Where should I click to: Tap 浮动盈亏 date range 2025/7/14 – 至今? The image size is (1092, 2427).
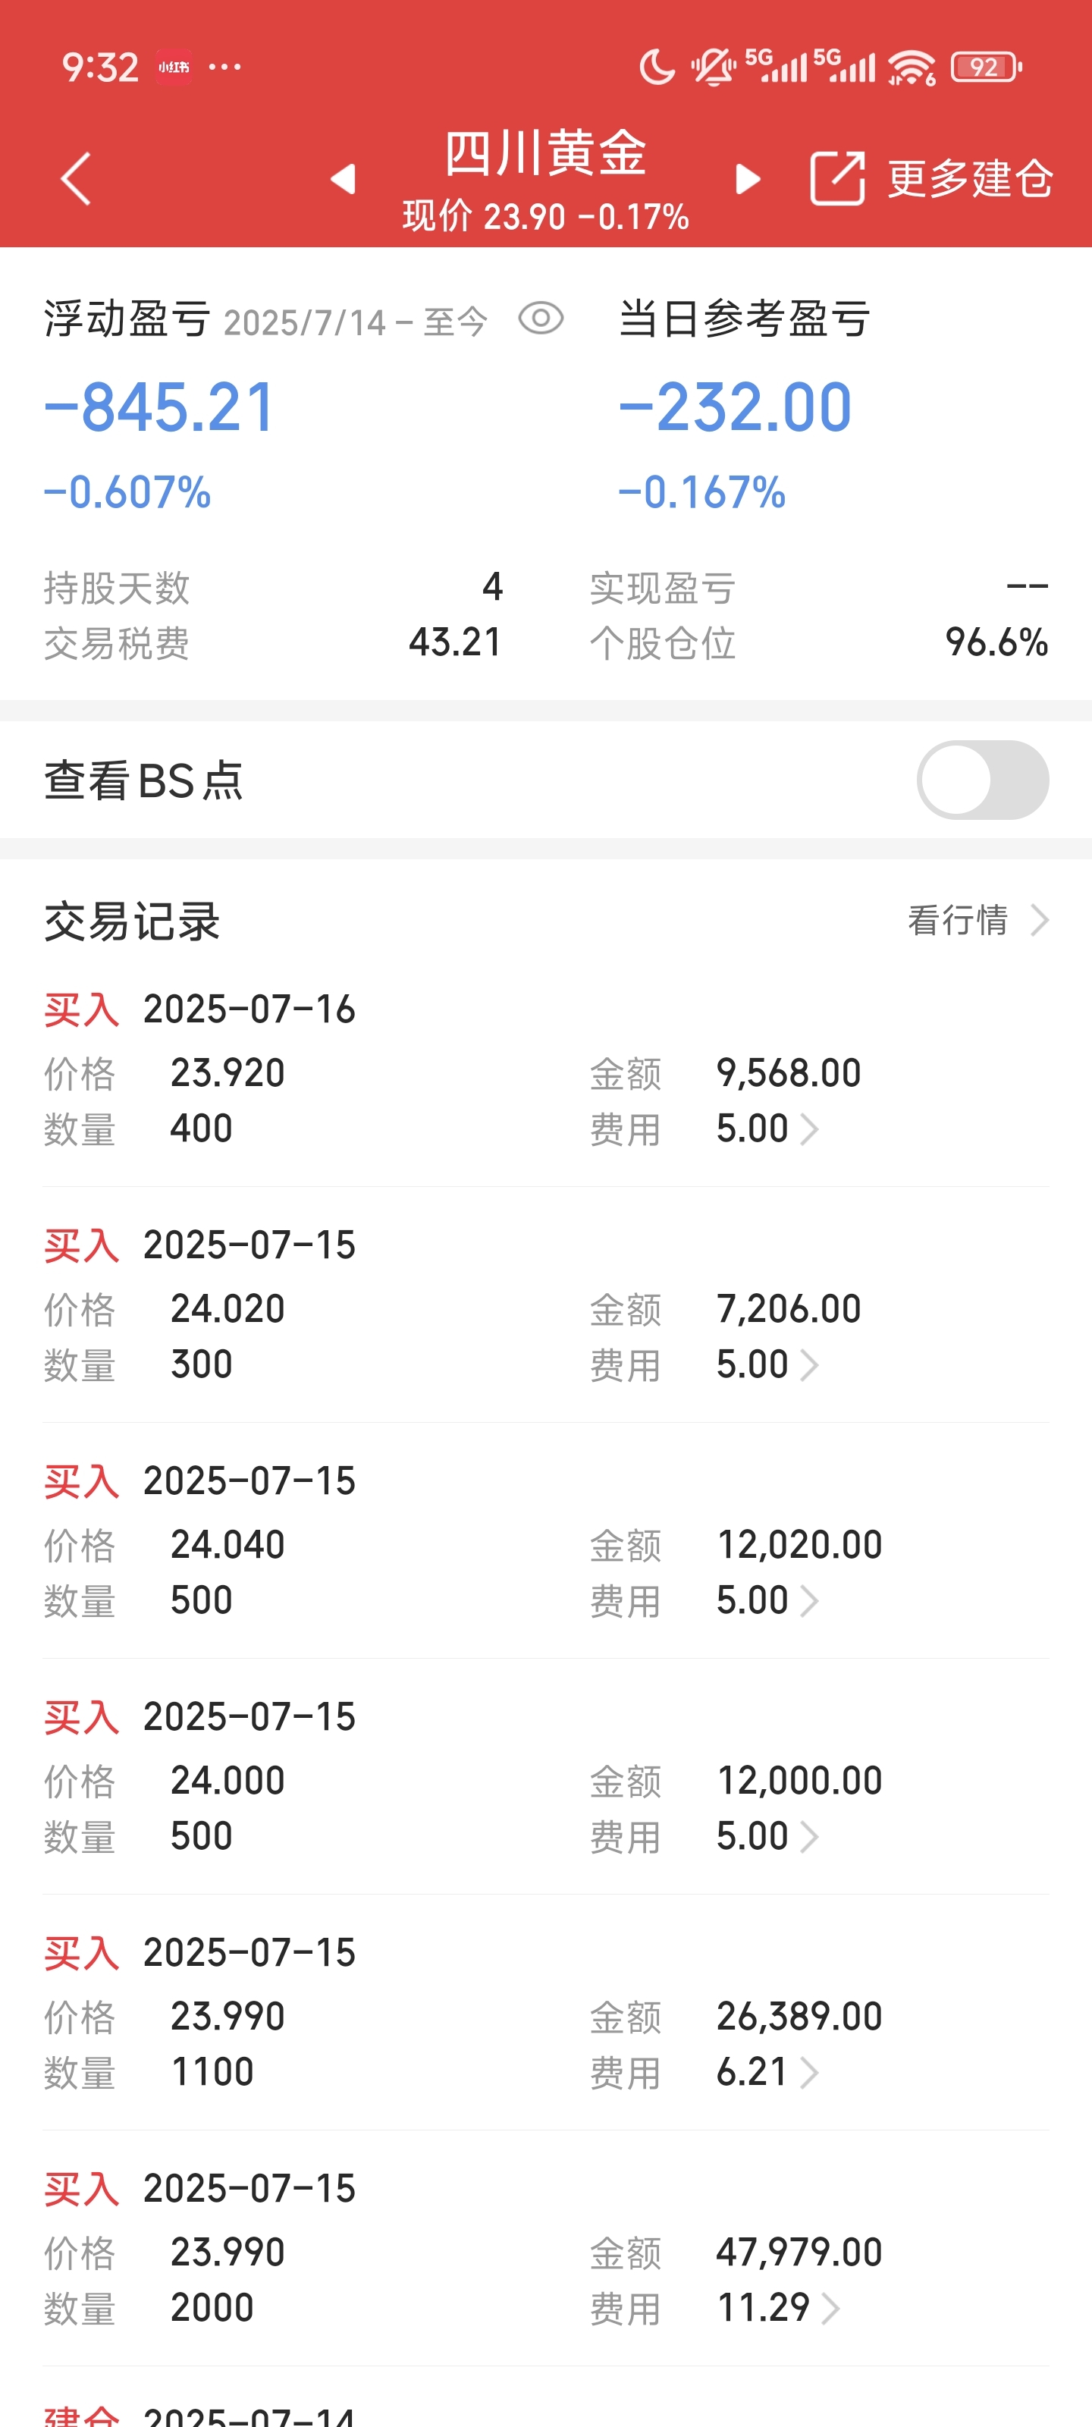(x=355, y=322)
